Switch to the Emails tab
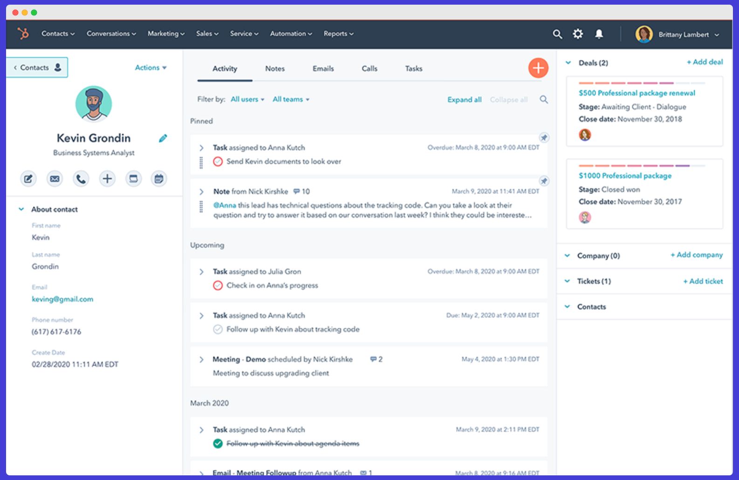 click(323, 68)
